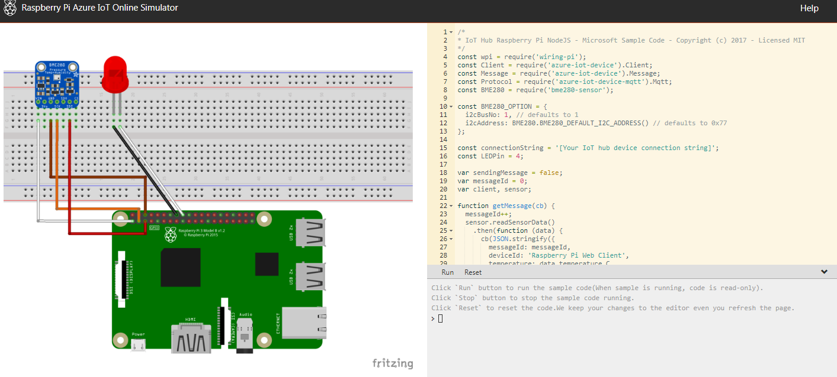Click the lower USB port on the board

pos(310,277)
